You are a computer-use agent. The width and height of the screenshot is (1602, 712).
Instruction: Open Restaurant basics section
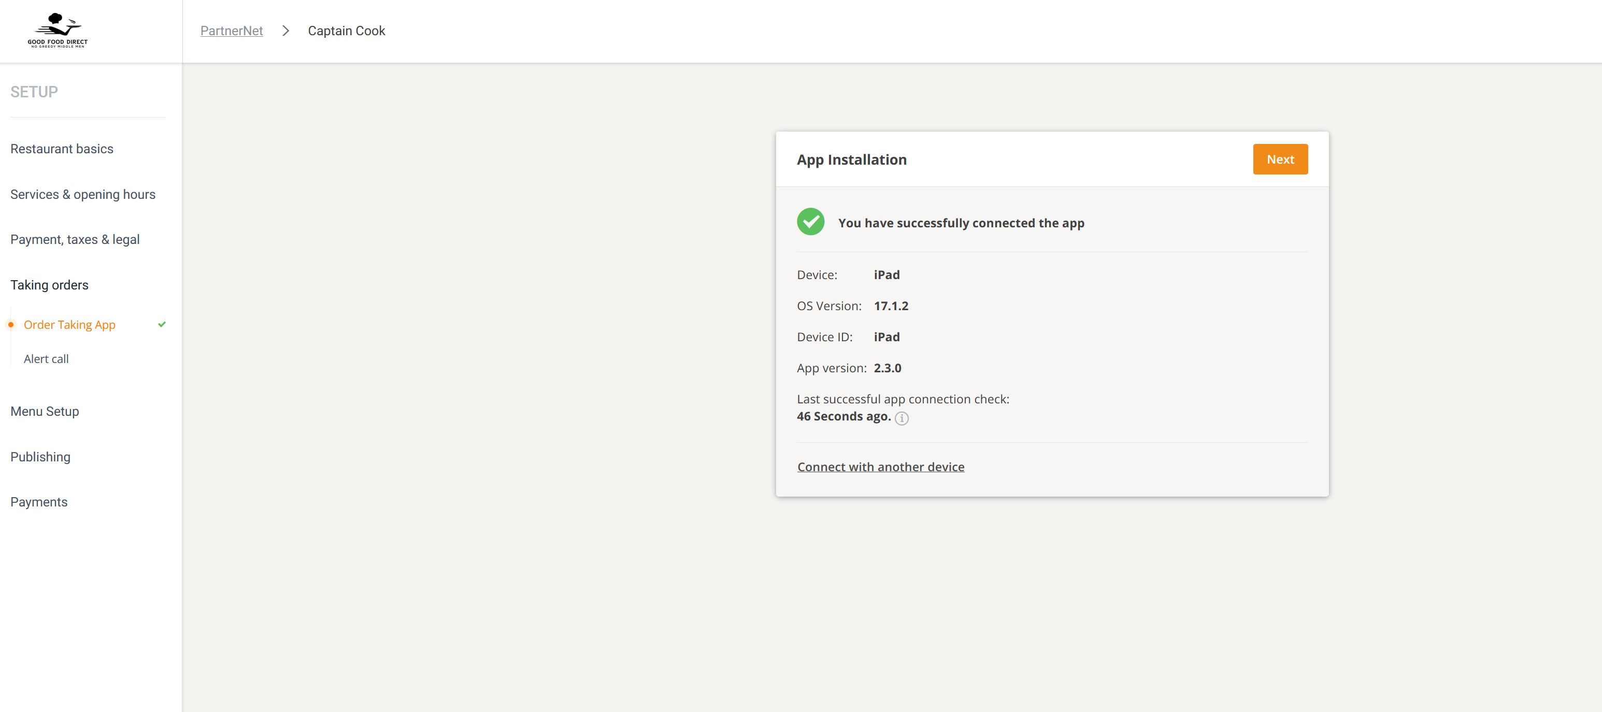coord(62,149)
